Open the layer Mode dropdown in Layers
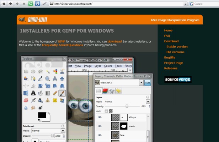 (148, 102)
